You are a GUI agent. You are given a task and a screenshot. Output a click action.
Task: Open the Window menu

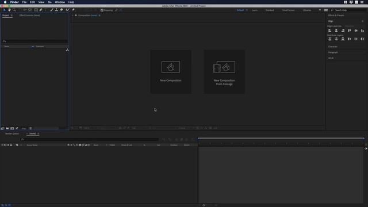60,2
